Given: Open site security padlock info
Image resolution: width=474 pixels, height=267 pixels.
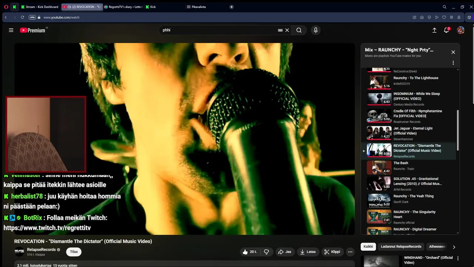Looking at the screenshot, I should pyautogui.click(x=39, y=17).
